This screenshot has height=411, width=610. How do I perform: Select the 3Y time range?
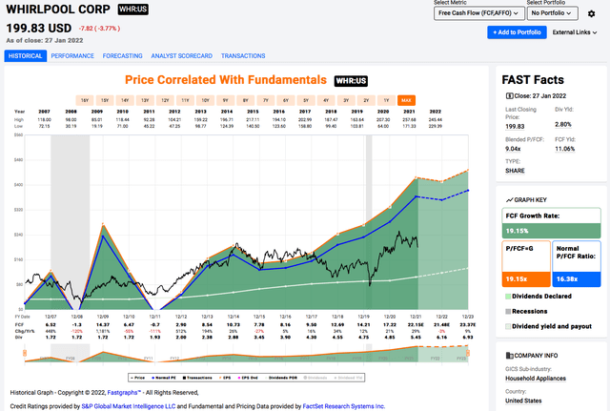346,100
